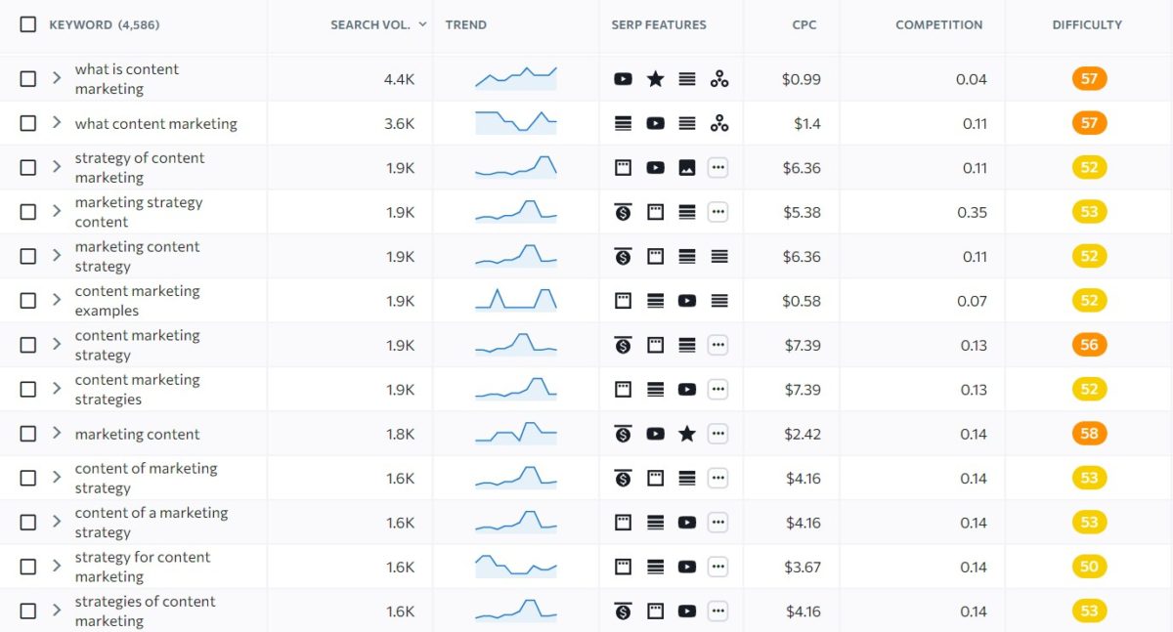Expand the "content of a marketing strategy" row

pos(56,522)
